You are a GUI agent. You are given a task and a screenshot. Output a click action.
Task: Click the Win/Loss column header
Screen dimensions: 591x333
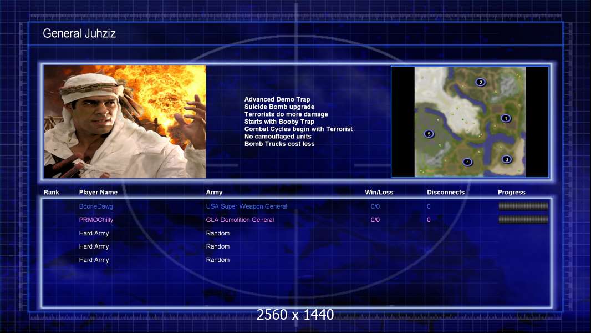coord(379,193)
